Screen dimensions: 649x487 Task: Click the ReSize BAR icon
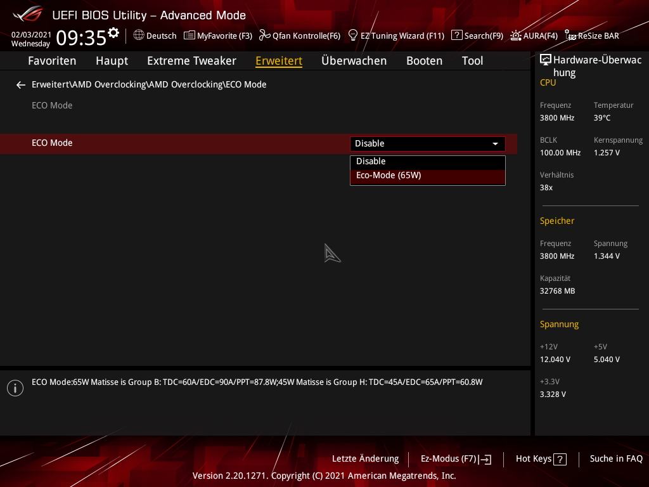(570, 36)
